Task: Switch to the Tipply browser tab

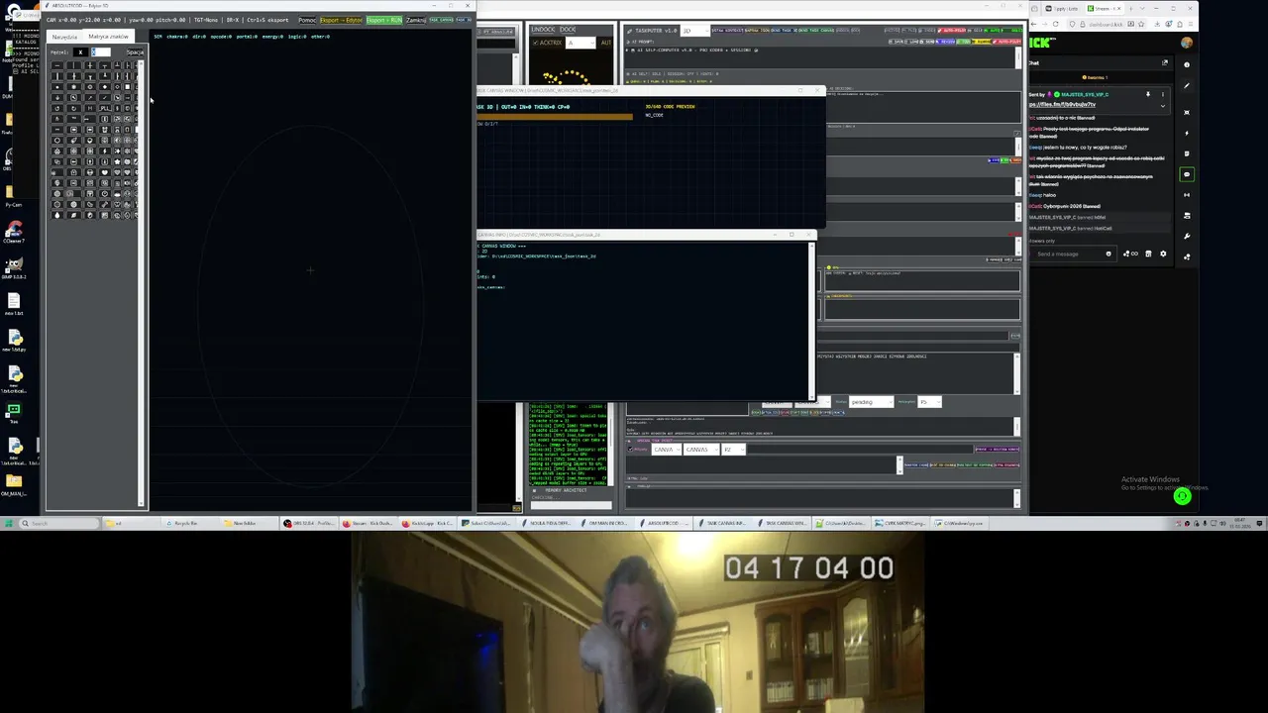Action: (1062, 8)
